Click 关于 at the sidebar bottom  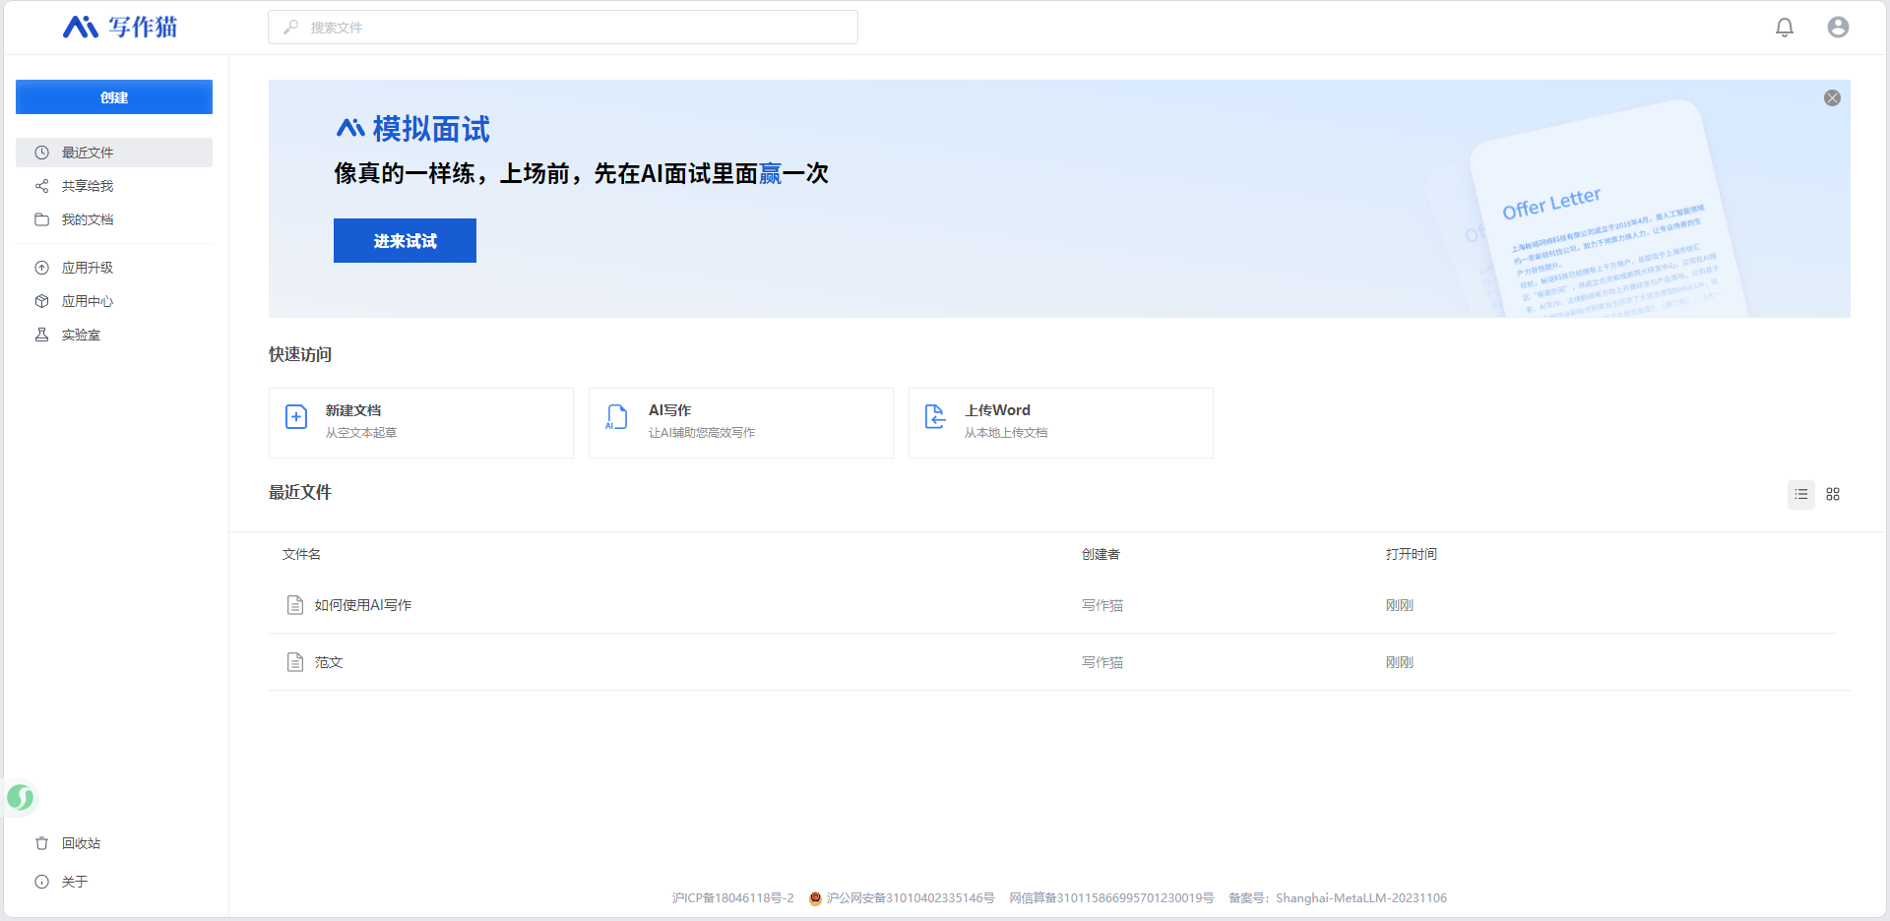click(74, 882)
